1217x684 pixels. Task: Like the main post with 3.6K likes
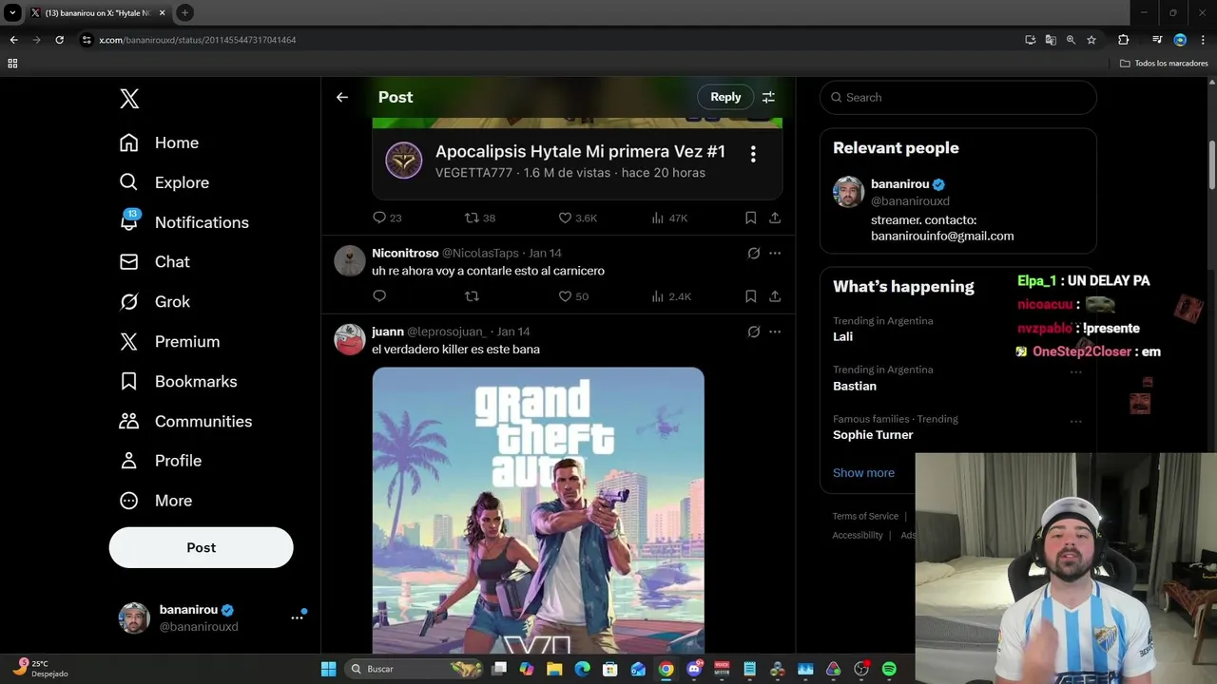click(x=578, y=218)
